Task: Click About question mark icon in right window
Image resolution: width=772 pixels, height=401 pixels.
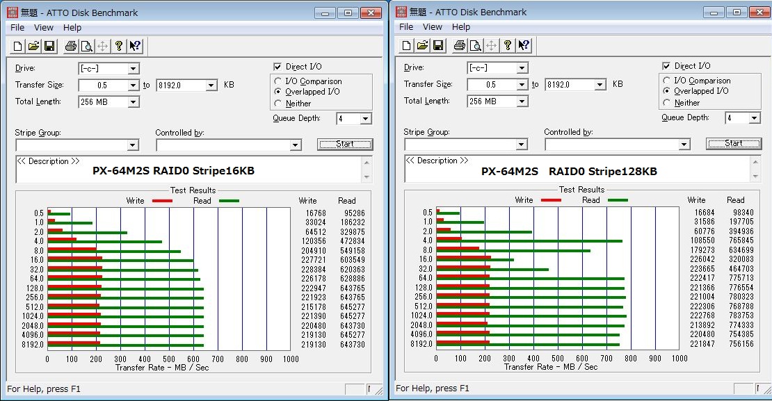Action: coord(508,46)
